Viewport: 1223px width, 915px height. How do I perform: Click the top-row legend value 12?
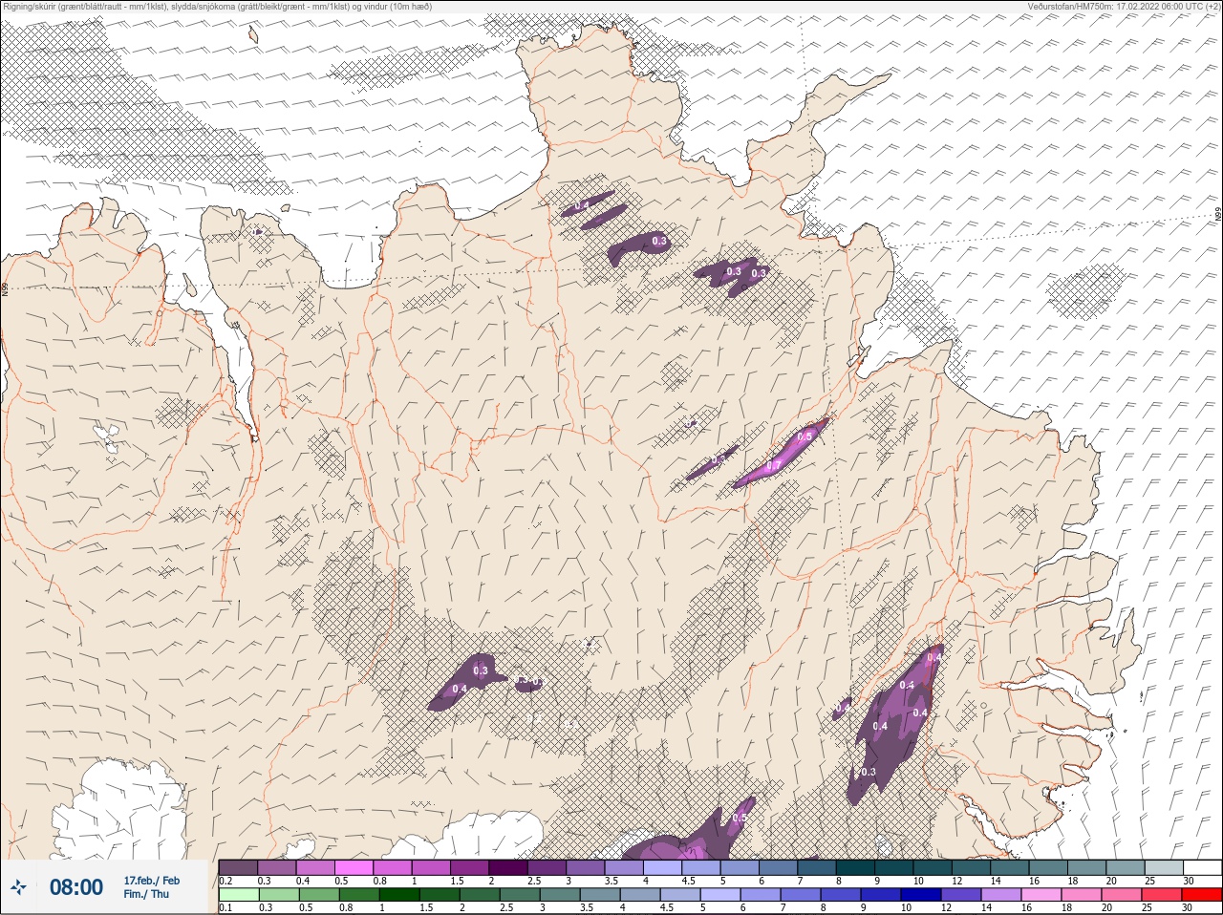click(957, 881)
